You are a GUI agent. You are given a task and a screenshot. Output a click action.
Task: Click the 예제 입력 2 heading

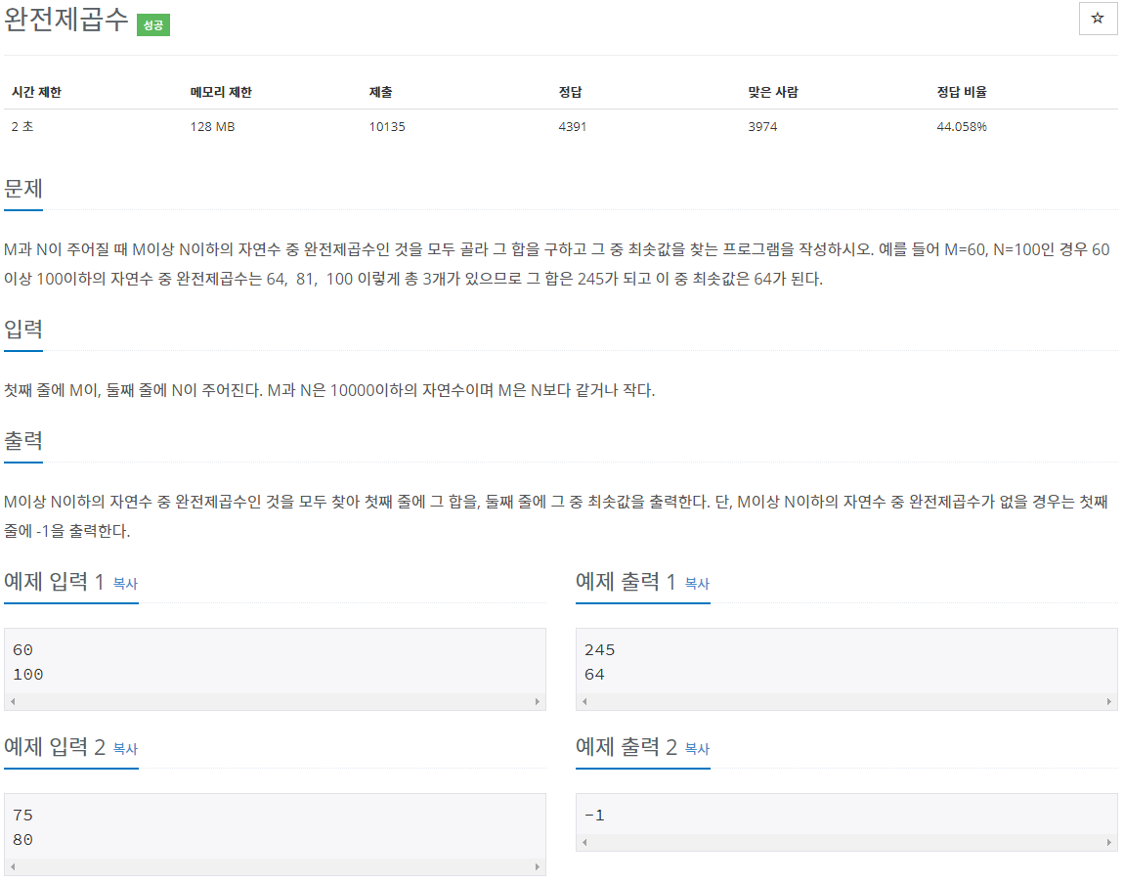point(55,746)
